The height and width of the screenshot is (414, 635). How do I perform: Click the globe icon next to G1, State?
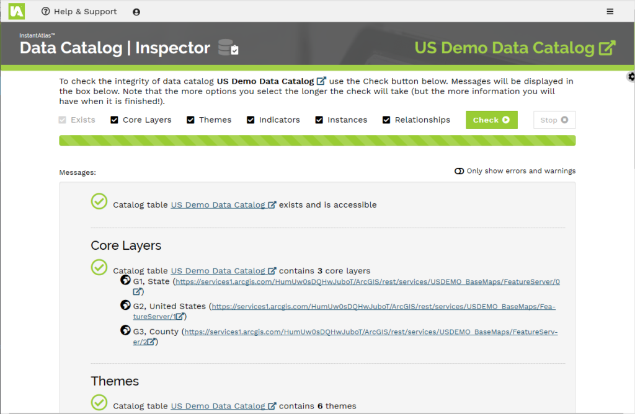pyautogui.click(x=125, y=280)
